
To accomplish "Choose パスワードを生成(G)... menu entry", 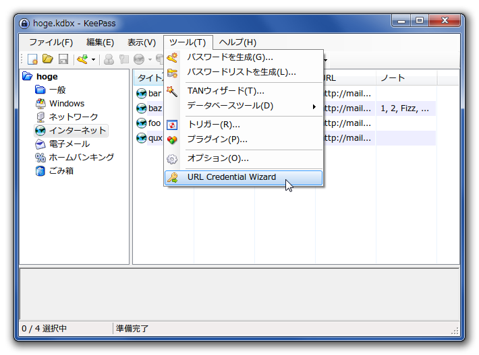I will click(x=244, y=57).
